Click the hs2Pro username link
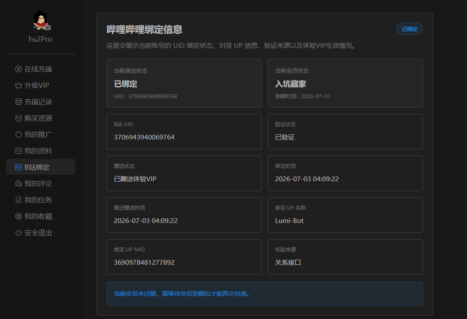467x319 pixels. click(x=41, y=39)
